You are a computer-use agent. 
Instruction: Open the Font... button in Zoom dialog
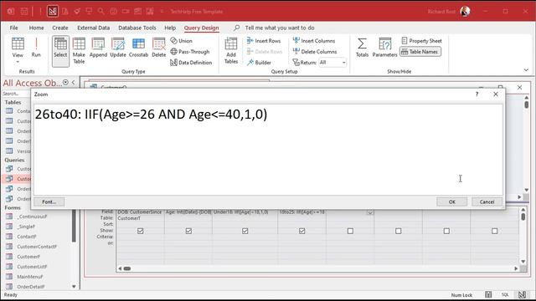coord(49,202)
